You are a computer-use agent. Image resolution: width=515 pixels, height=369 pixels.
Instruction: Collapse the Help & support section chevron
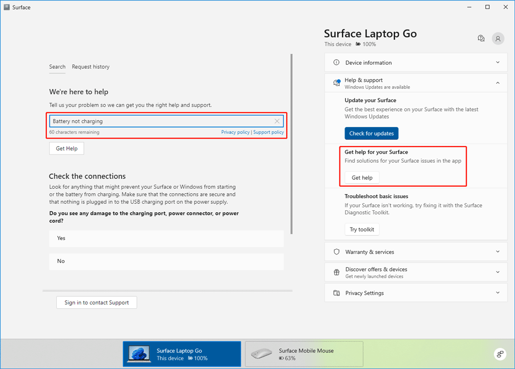(x=497, y=83)
